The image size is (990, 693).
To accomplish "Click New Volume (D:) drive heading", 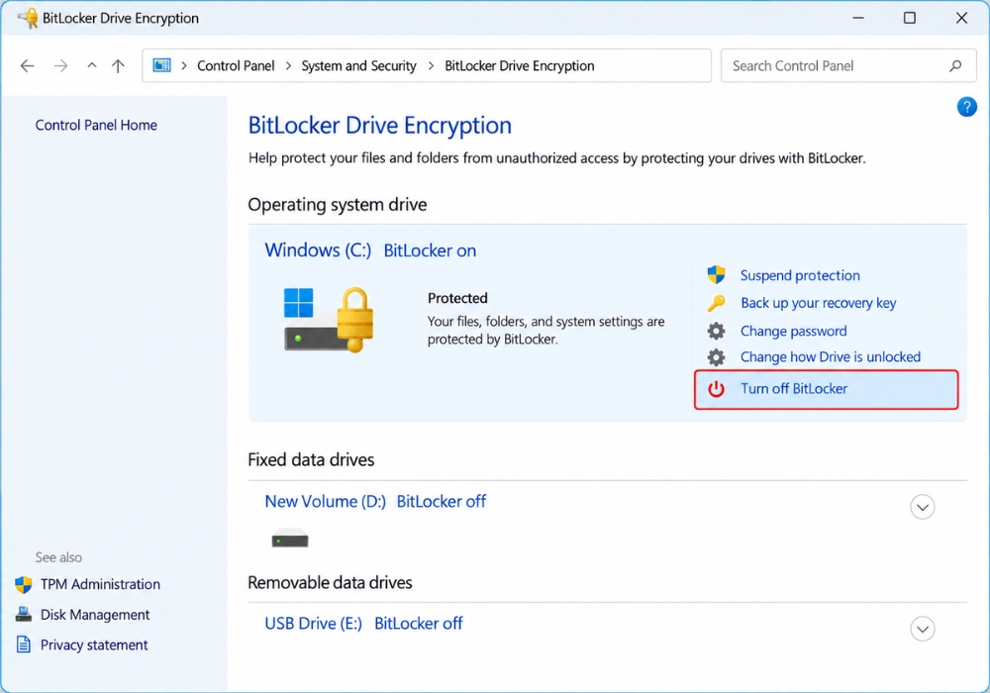I will [325, 501].
